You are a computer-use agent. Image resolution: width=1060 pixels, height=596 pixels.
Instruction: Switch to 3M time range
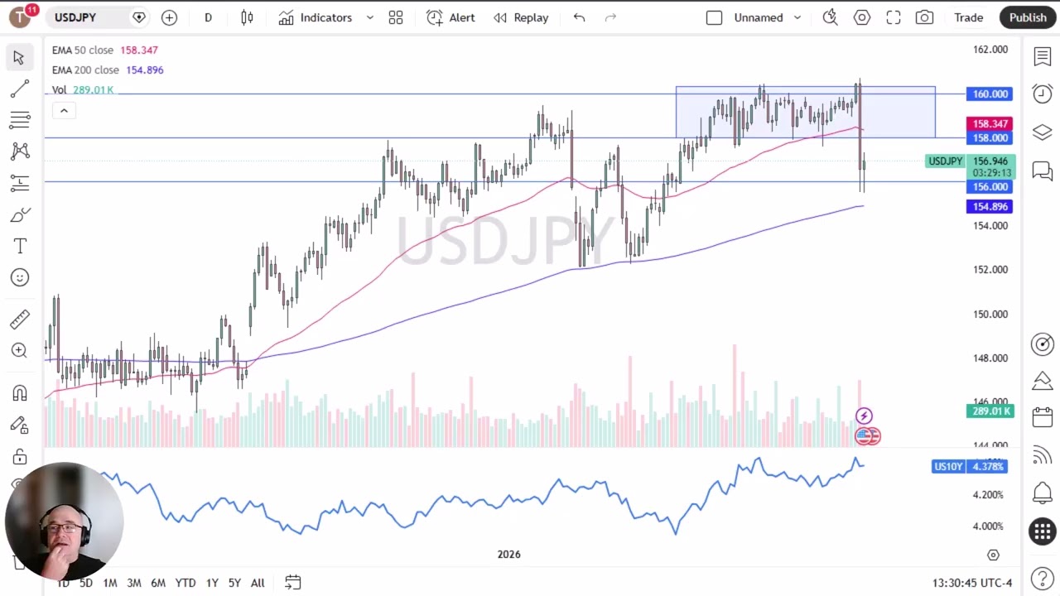(x=133, y=583)
